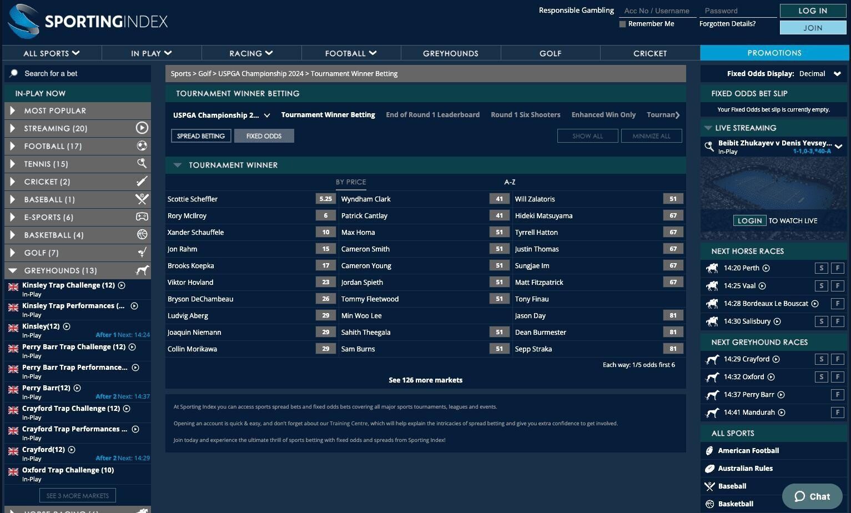Click play icon next to 14:25 Vaal
Screen dimensions: 851x513
coord(762,286)
